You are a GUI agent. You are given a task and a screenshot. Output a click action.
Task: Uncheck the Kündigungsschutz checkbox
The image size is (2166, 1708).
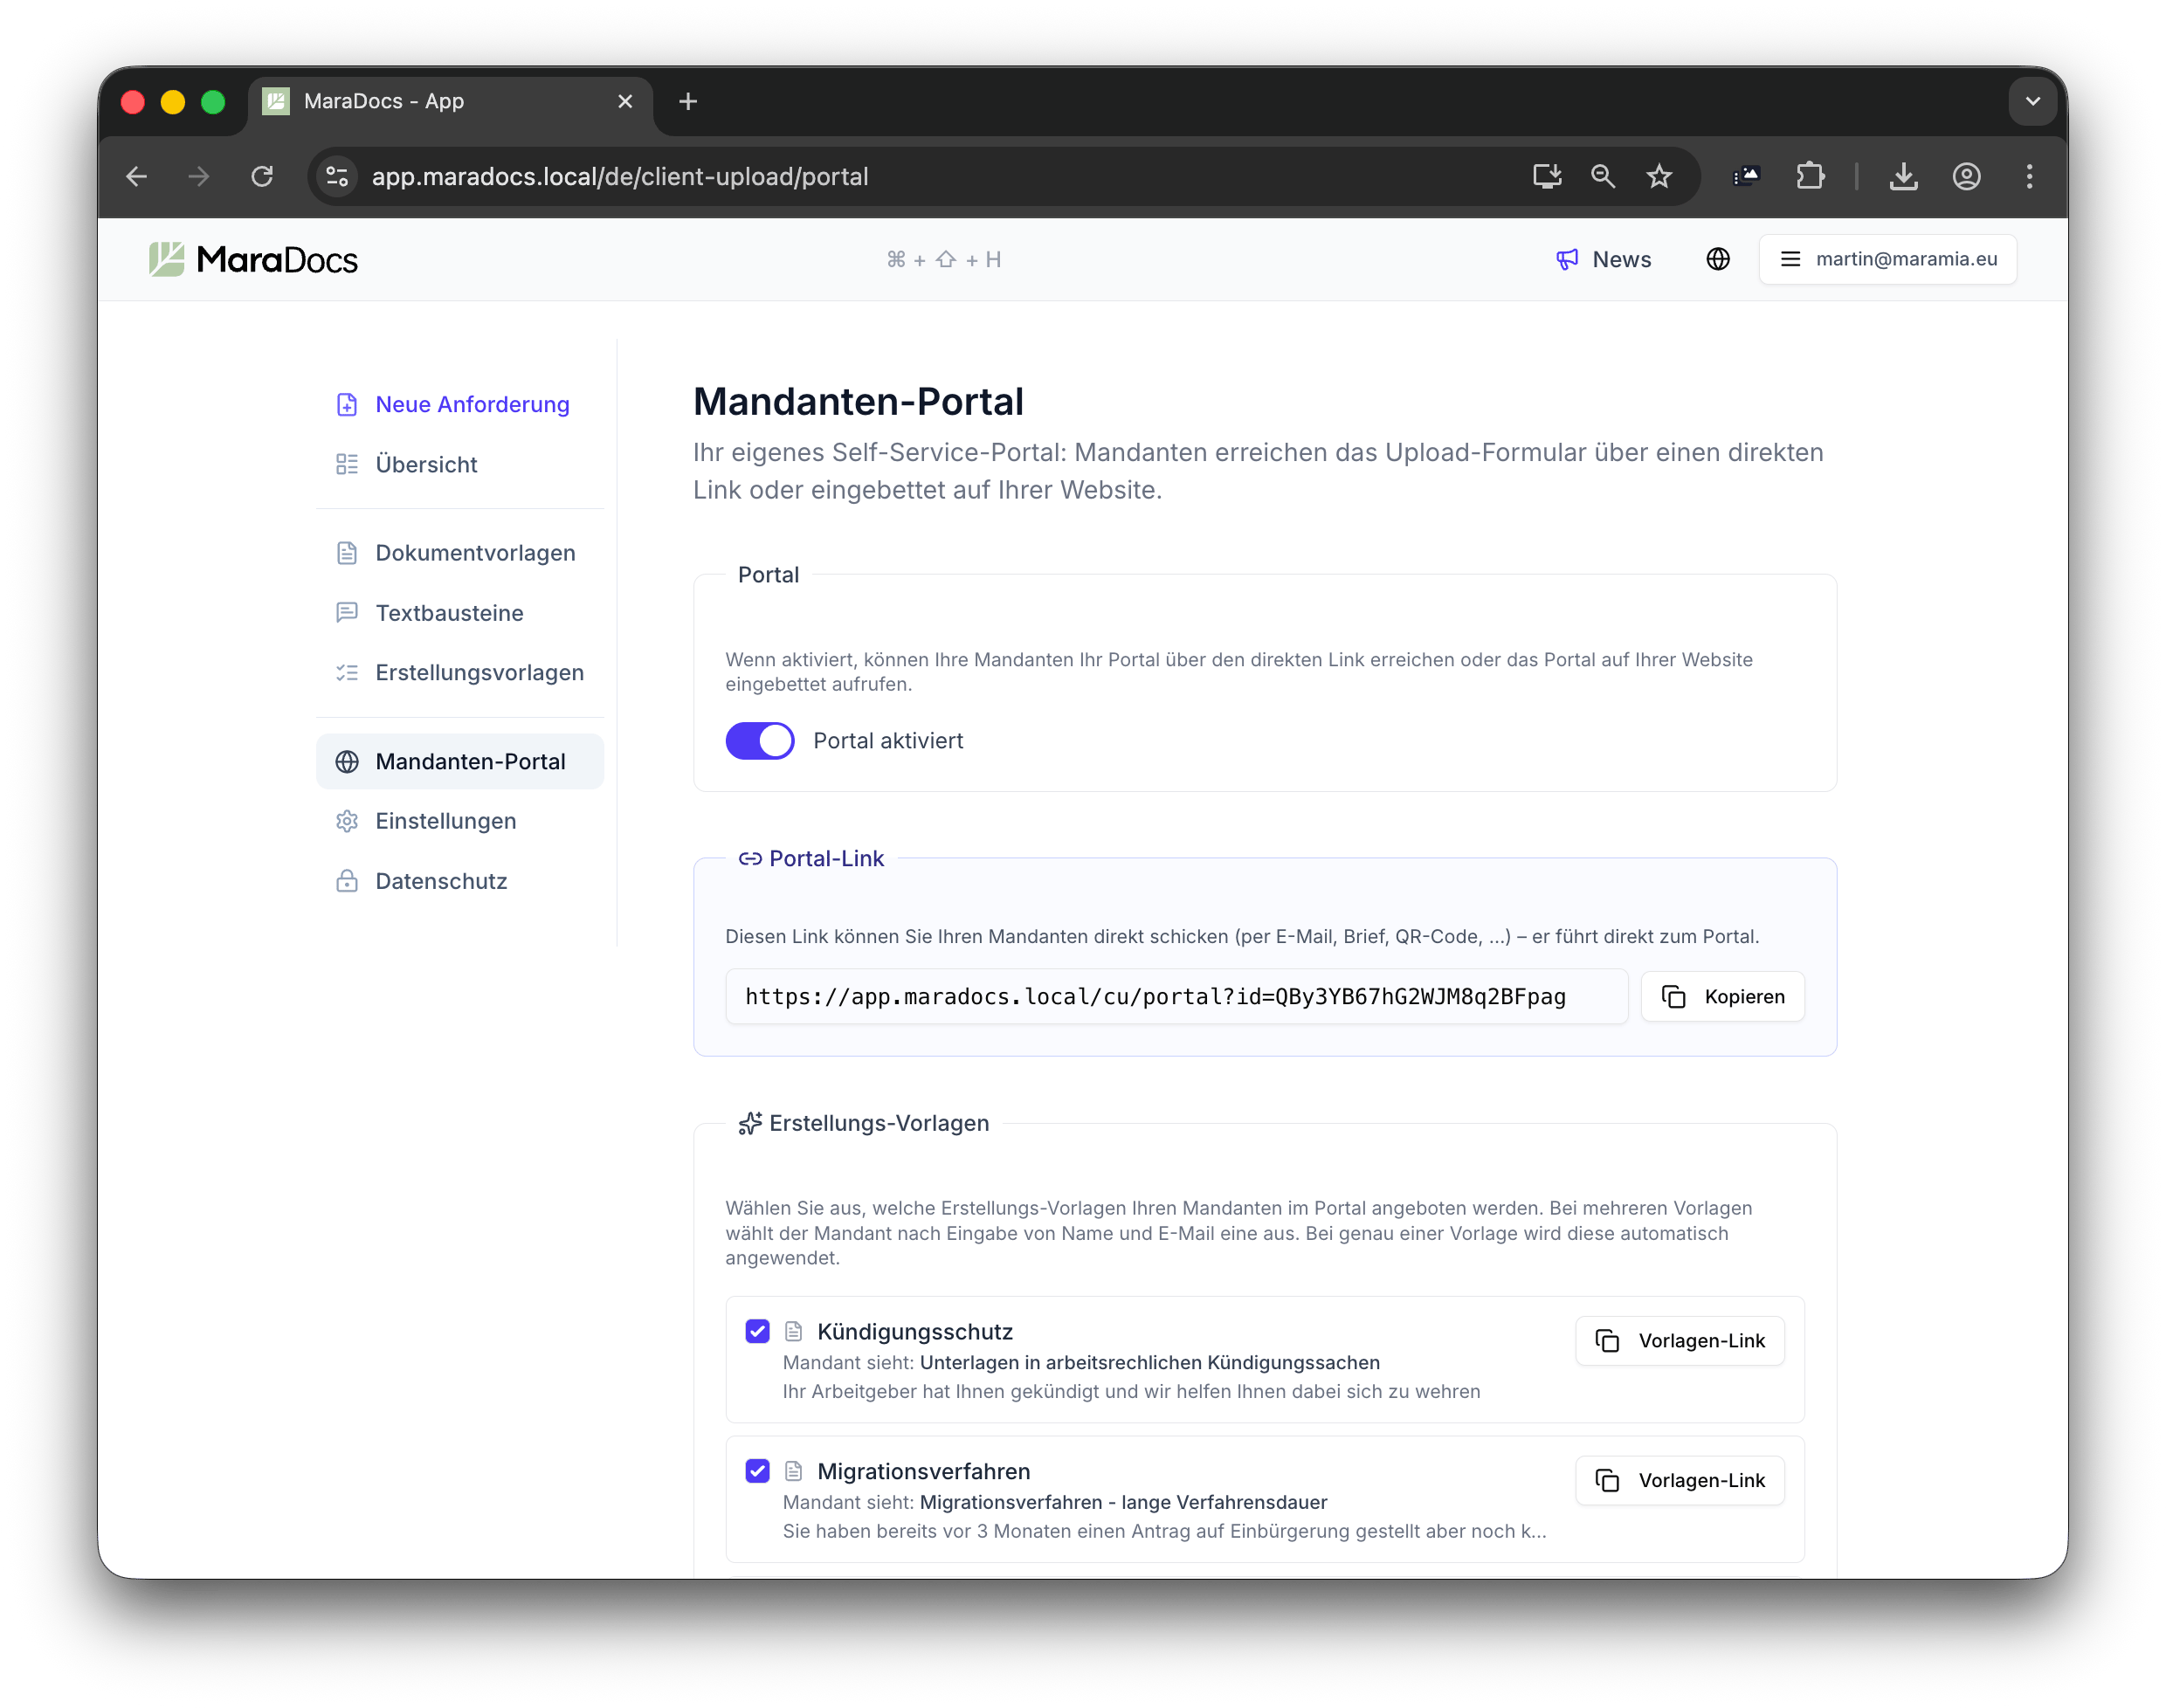(757, 1331)
